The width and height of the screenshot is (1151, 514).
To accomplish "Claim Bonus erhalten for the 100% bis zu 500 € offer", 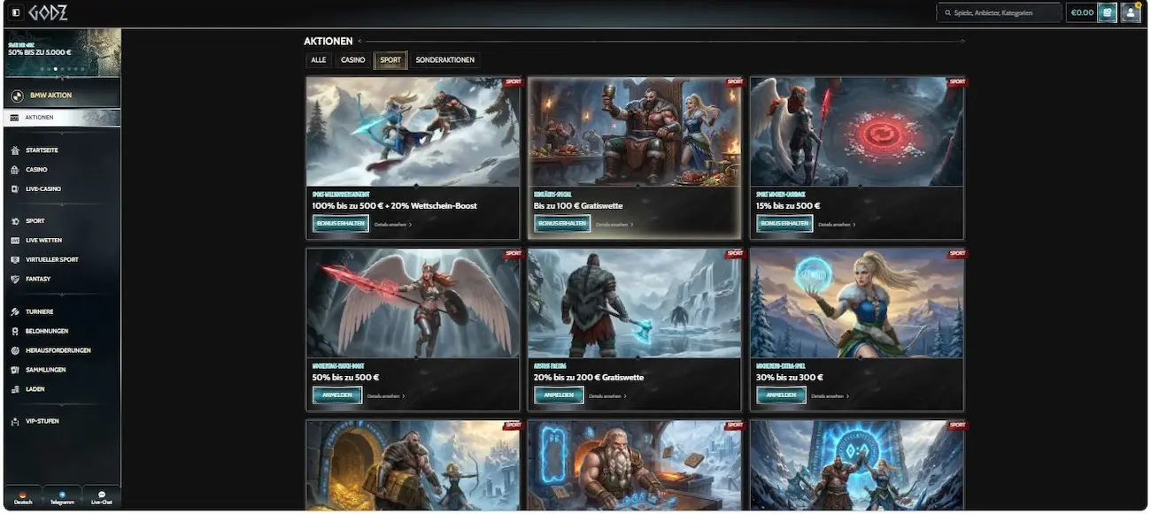I will 340,224.
